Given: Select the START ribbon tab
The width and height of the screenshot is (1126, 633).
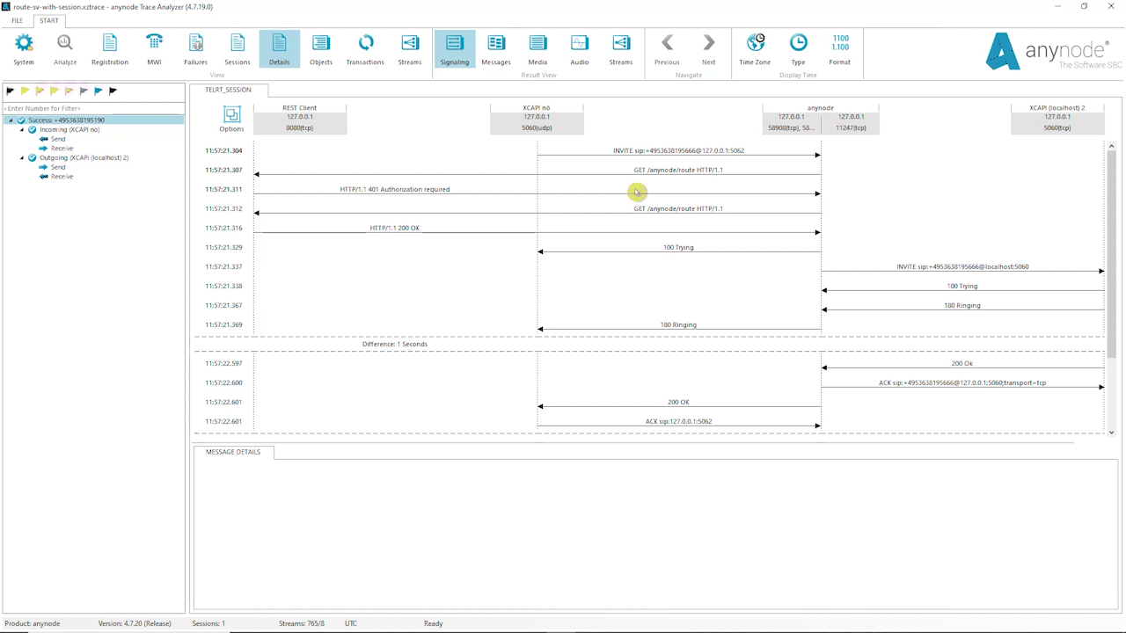Looking at the screenshot, I should click(x=49, y=20).
